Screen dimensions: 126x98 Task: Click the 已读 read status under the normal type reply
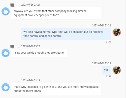coord(108,42)
